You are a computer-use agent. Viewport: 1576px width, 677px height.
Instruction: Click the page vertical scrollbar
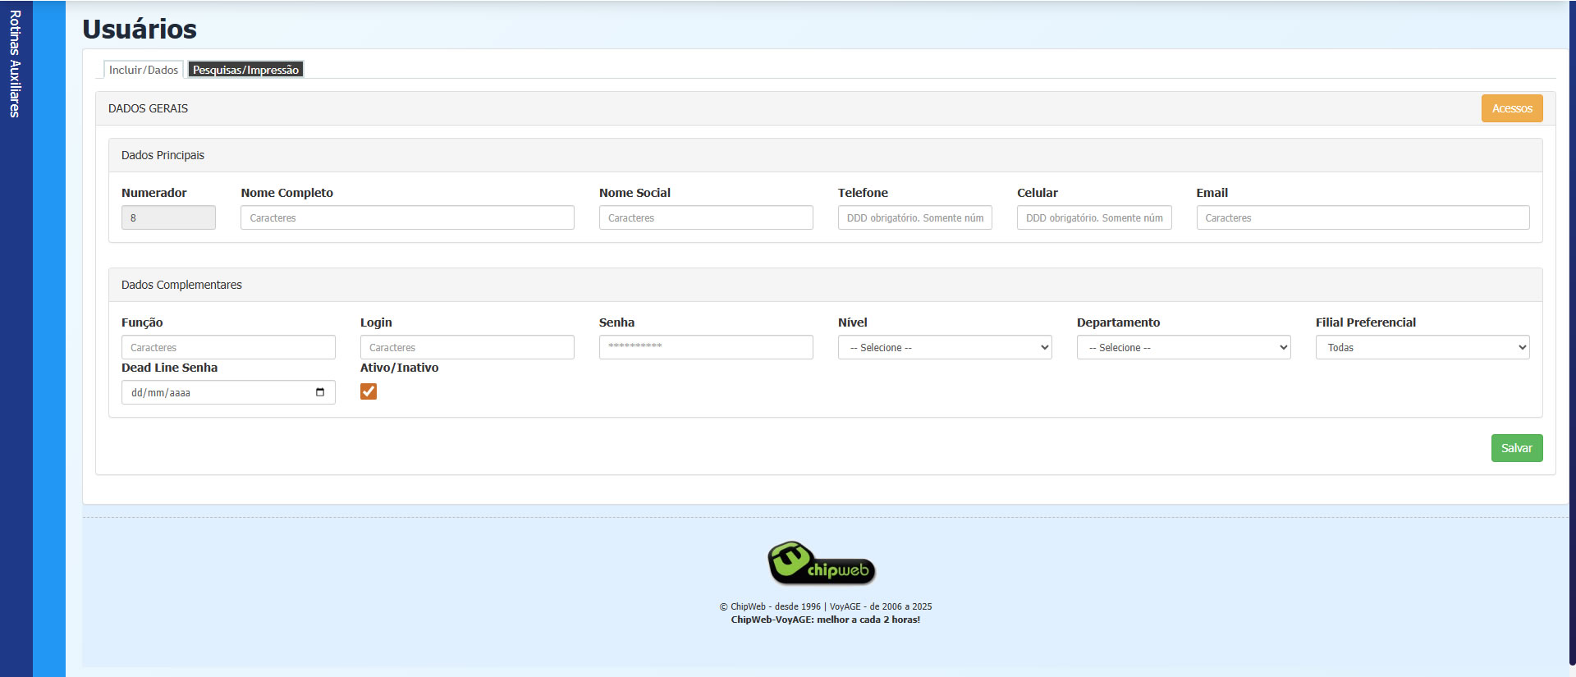pyautogui.click(x=1572, y=332)
